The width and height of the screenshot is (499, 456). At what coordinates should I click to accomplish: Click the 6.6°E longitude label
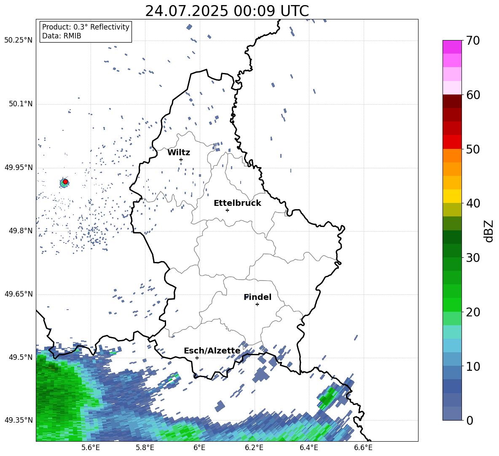tap(363, 448)
